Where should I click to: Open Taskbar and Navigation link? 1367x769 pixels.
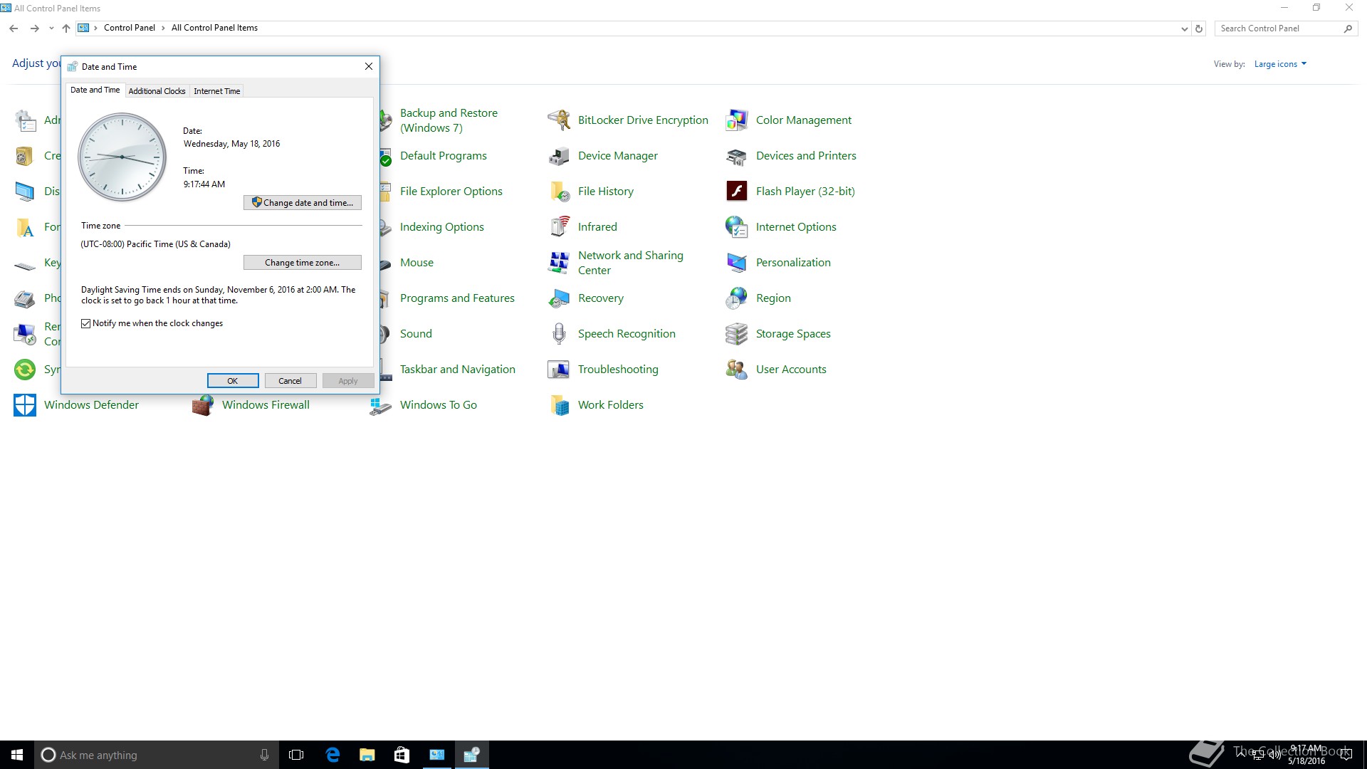click(458, 370)
